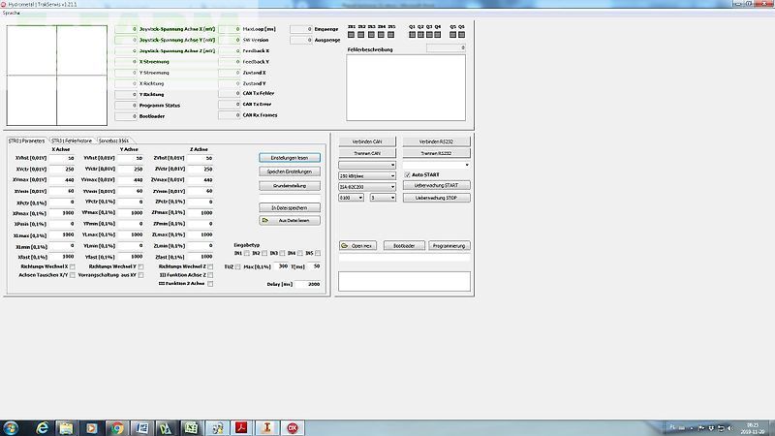775x436 pixels.
Task: Click the orange I-shaped taskbar icon
Action: pos(267,427)
